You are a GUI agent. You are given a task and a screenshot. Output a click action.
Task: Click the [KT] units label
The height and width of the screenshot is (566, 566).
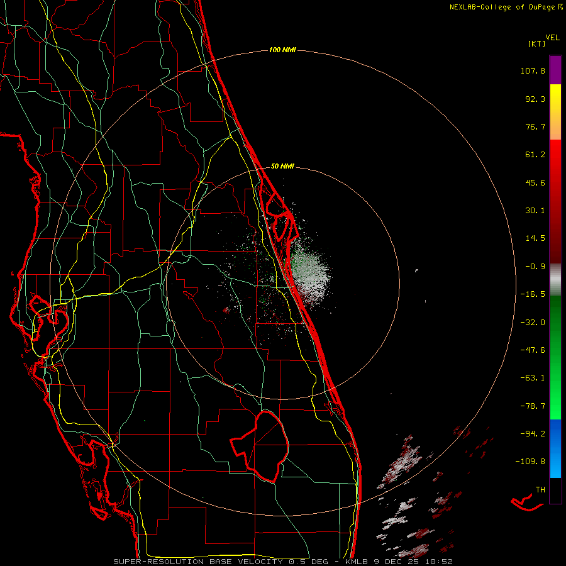point(536,43)
